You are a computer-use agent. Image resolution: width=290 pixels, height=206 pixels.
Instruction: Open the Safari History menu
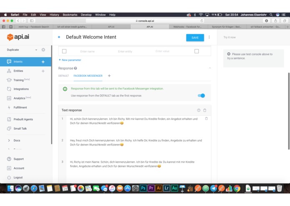pos(54,15)
